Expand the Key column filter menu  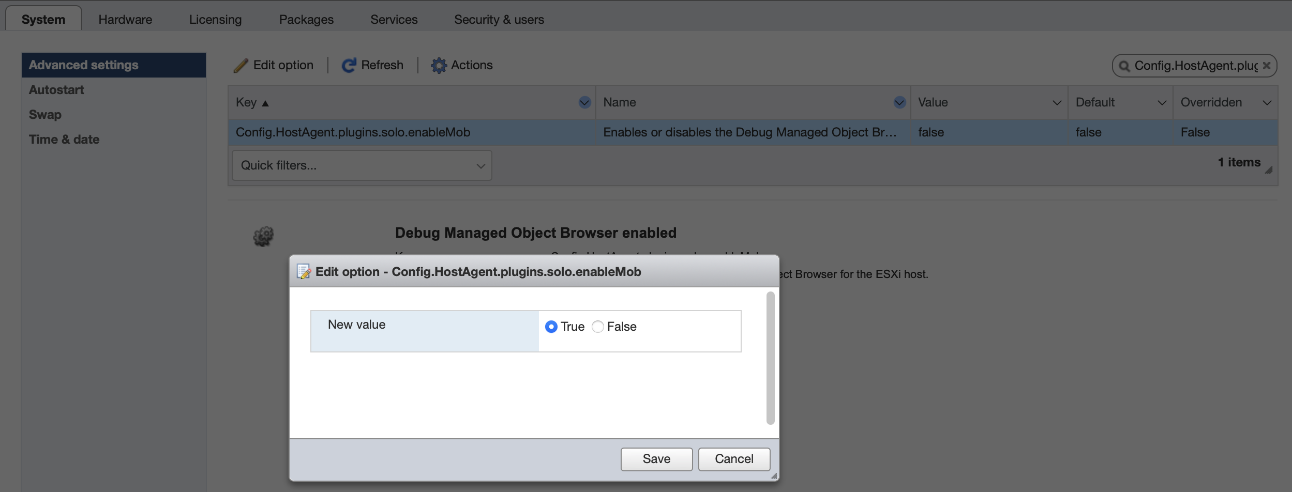584,102
